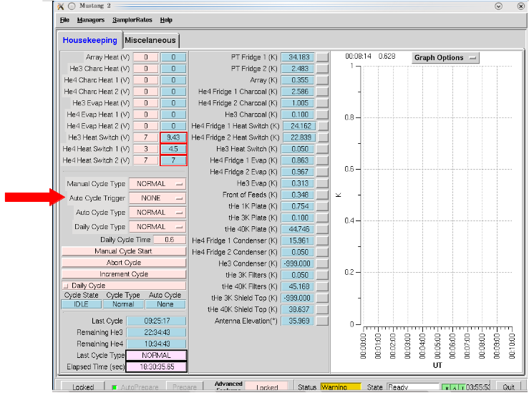Click the Last Cycle Type NORMAL field

156,356
